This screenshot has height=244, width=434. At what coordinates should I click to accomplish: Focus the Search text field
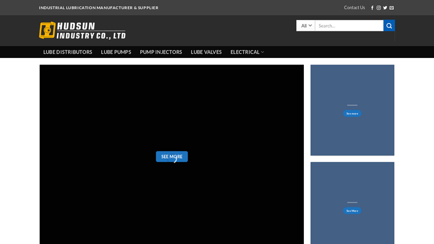point(349,25)
